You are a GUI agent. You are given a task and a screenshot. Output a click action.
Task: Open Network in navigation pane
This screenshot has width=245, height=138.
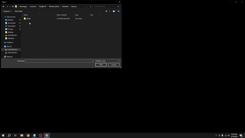pos(10,57)
